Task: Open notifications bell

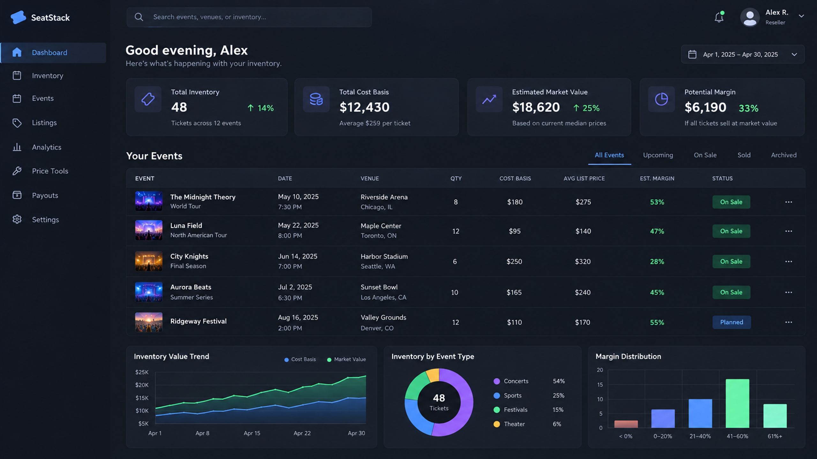Action: (719, 17)
